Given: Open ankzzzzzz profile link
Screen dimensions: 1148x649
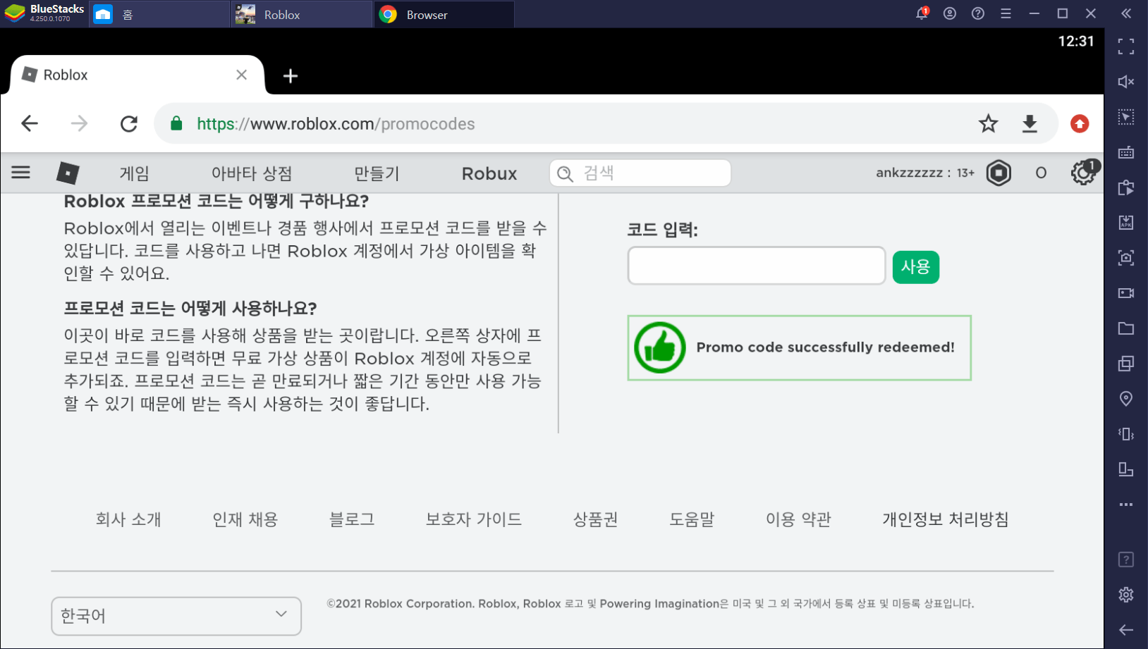Looking at the screenshot, I should (x=909, y=173).
